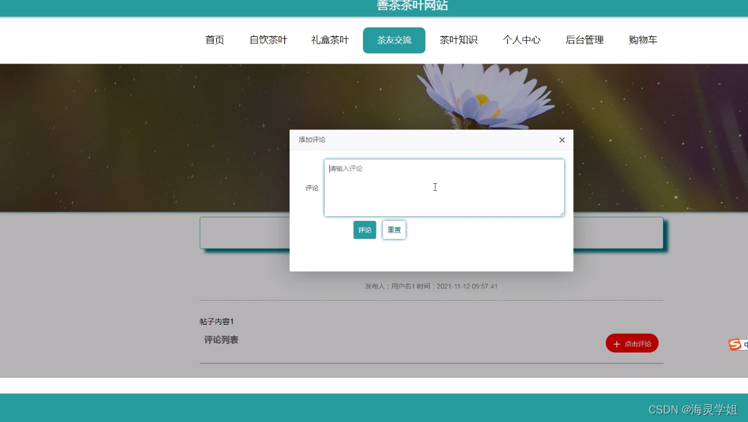This screenshot has height=422, width=748.
Task: Submit the comment with the 评论 button
Action: [x=364, y=230]
